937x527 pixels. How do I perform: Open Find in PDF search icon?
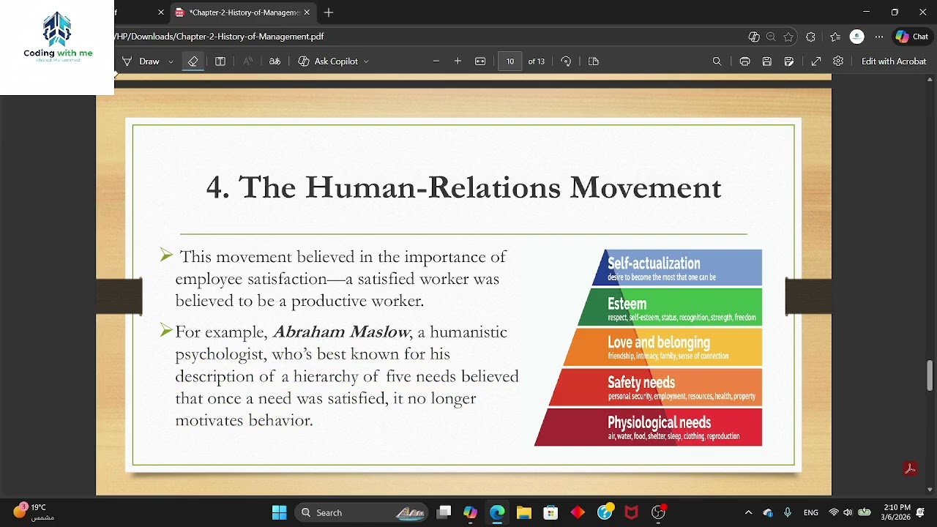(x=717, y=61)
